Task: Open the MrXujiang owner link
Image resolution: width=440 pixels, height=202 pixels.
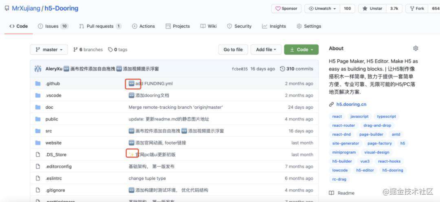Action: coord(26,9)
